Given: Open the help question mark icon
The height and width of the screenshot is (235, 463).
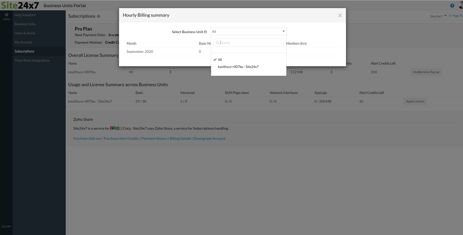Looking at the screenshot, I should point(452,6).
